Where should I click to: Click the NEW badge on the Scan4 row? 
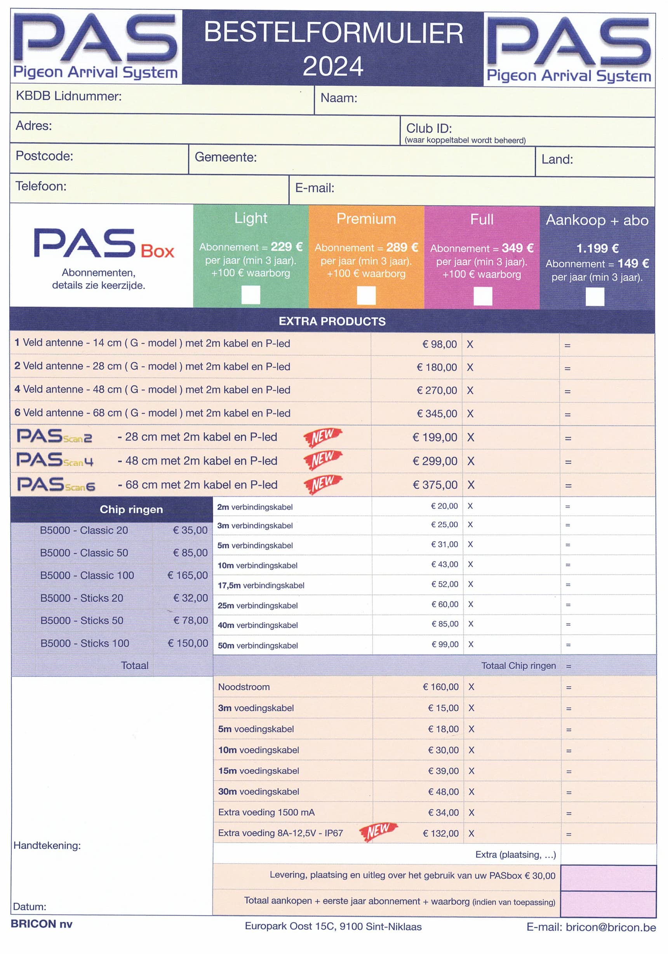322,460
